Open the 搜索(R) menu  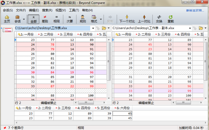coord(47,10)
